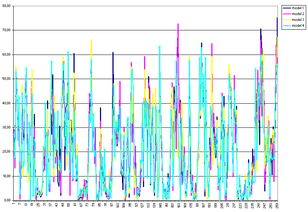Image resolution: width=308 pixels, height=212 pixels.
Task: Click the dark blue model 1 legend line
Action: coord(287,8)
